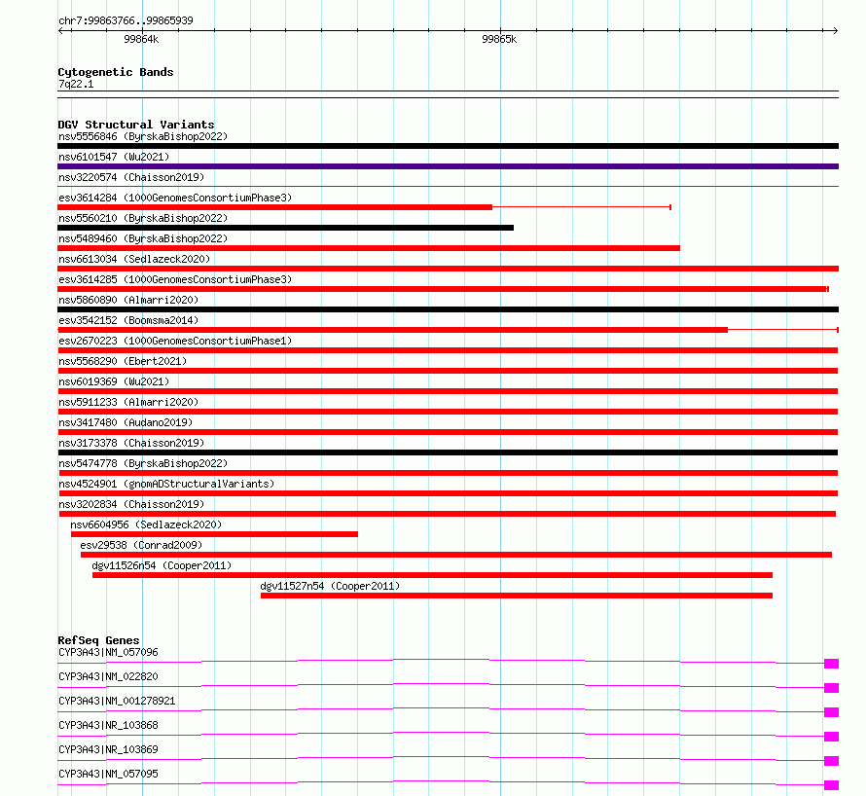Click the chr7:99863766..99865939 coordinate label
The width and height of the screenshot is (866, 796).
tap(126, 20)
